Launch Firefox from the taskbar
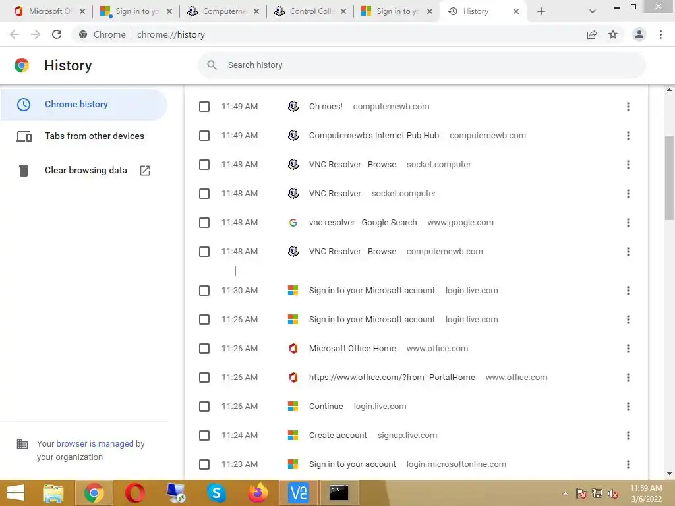 258,493
